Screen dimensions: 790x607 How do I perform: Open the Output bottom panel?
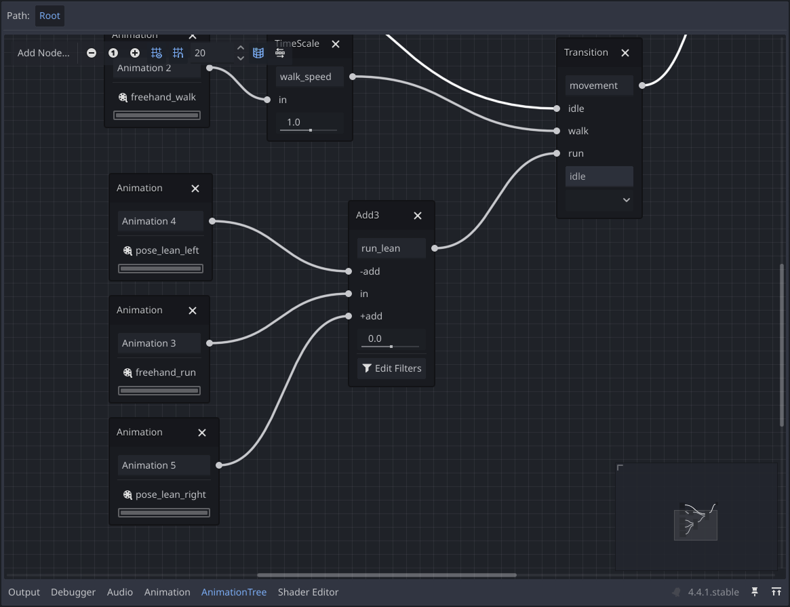point(24,592)
